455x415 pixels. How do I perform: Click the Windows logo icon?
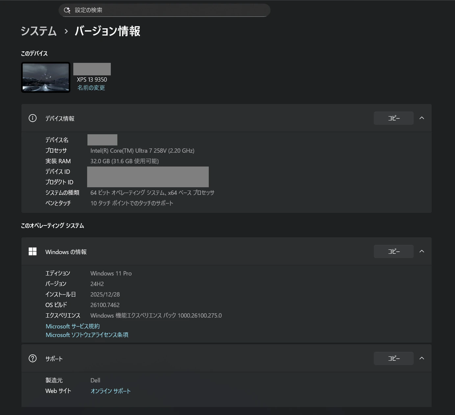click(33, 251)
